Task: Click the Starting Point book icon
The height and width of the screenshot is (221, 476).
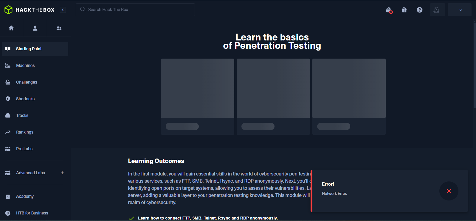Action: (8, 49)
